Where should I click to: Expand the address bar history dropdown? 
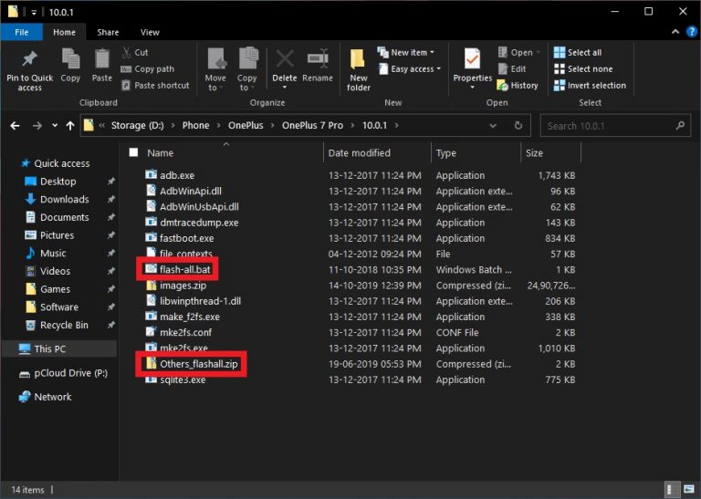[x=493, y=126]
